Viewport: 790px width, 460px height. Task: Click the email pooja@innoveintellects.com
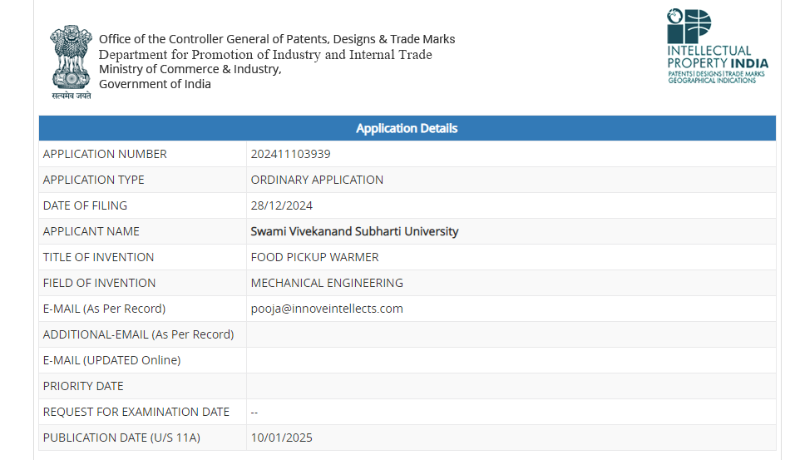pyautogui.click(x=327, y=309)
